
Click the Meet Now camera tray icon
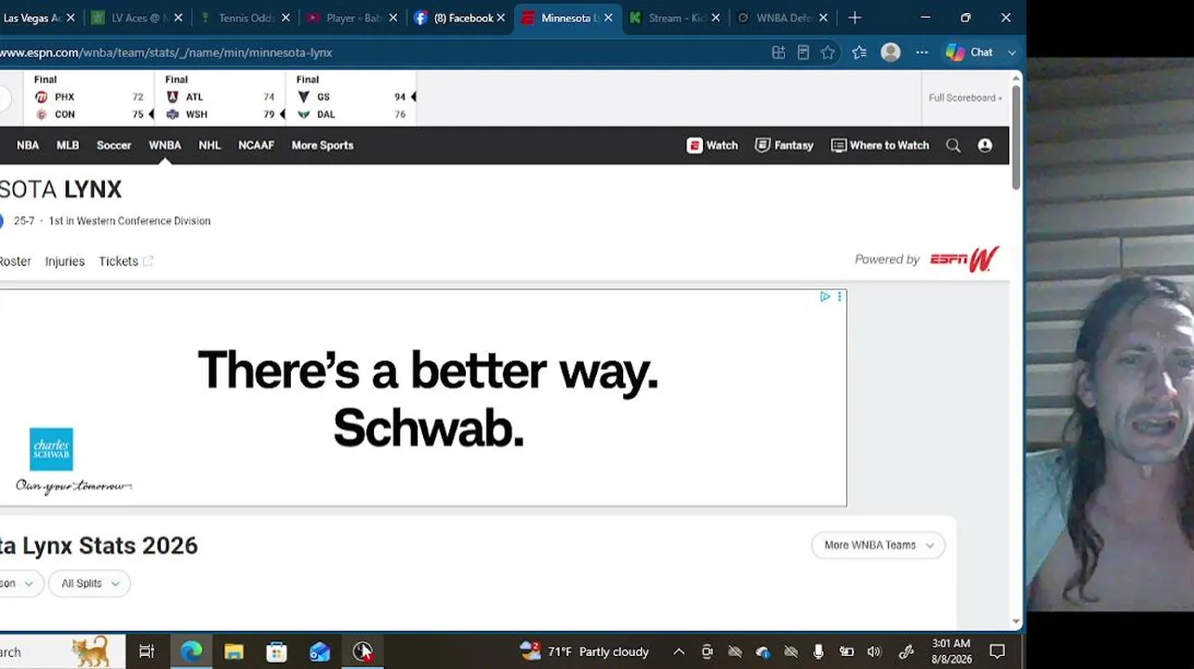coord(707,651)
